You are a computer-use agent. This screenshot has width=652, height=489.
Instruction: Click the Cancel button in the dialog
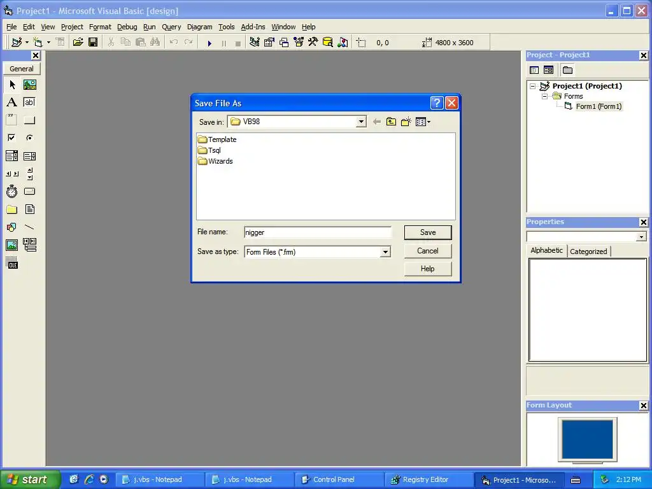[x=428, y=251]
